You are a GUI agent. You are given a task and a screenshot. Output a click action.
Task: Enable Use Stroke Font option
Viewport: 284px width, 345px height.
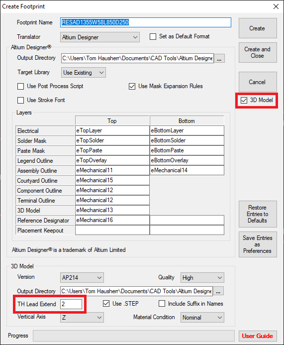point(21,101)
